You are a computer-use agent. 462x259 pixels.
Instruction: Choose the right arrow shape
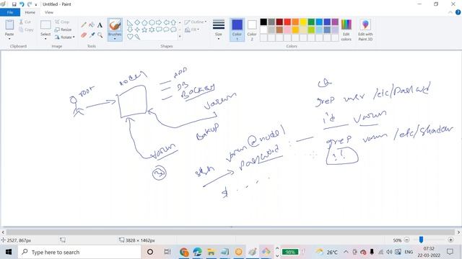[x=159, y=22]
